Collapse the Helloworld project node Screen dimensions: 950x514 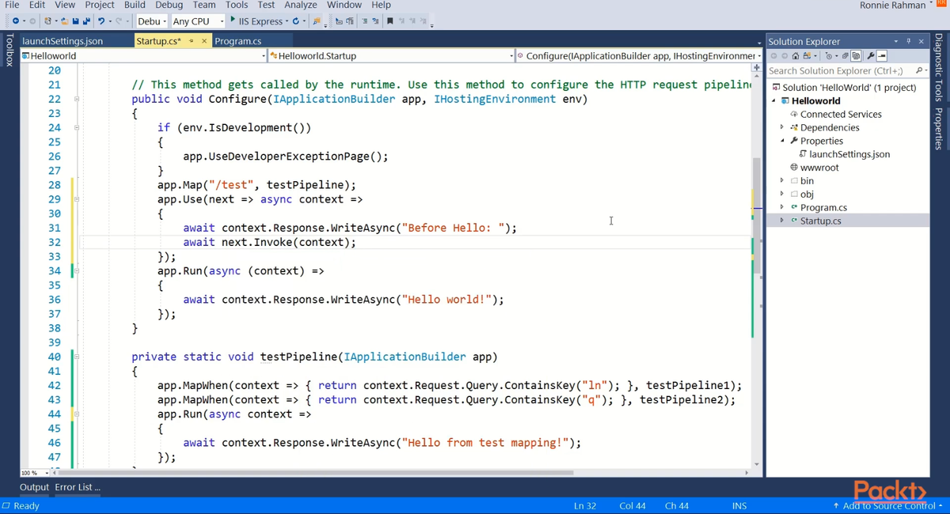(774, 100)
